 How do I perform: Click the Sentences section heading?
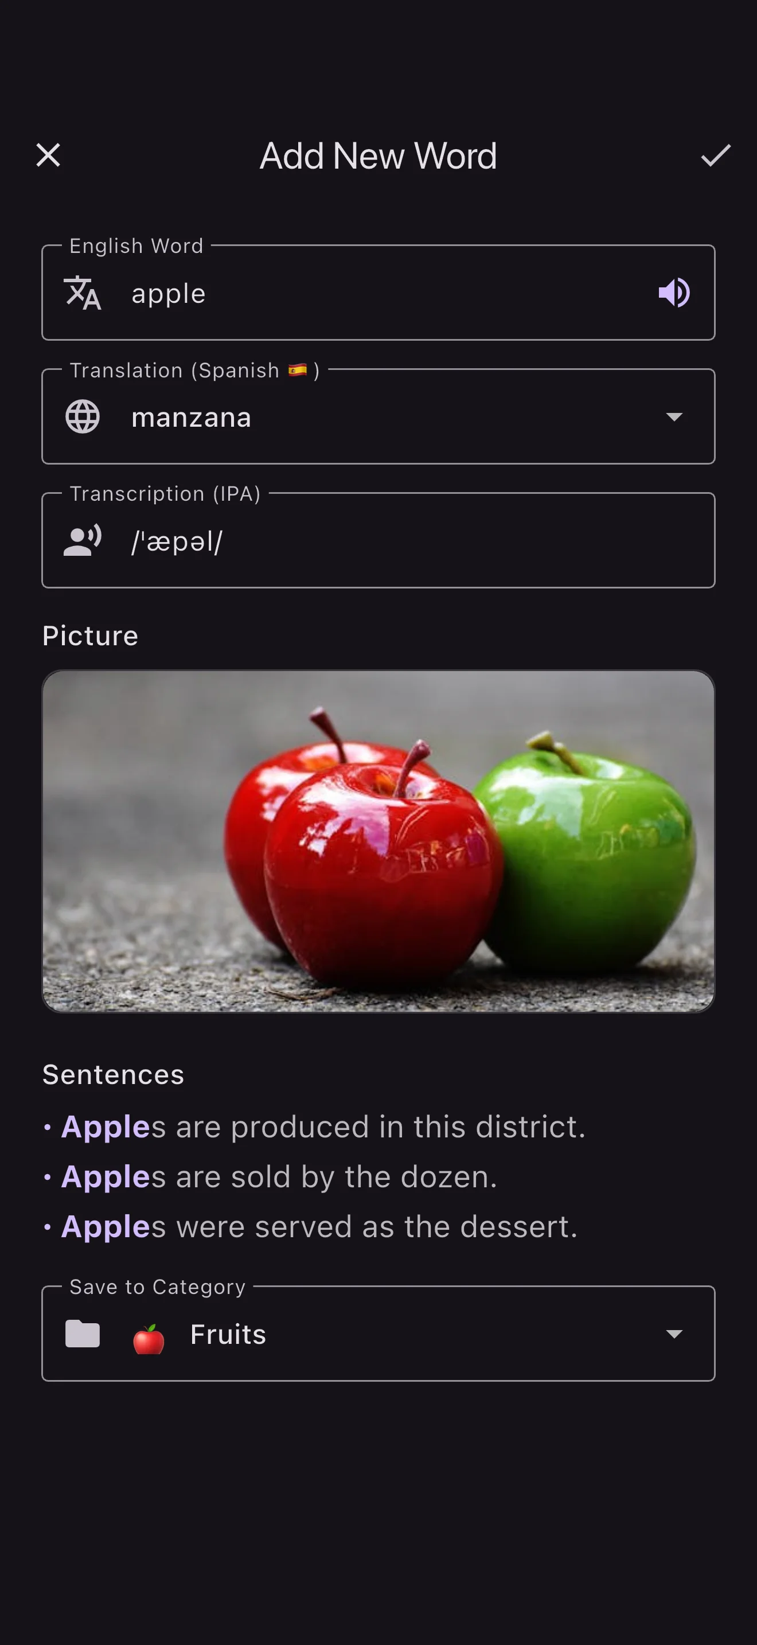pos(112,1075)
